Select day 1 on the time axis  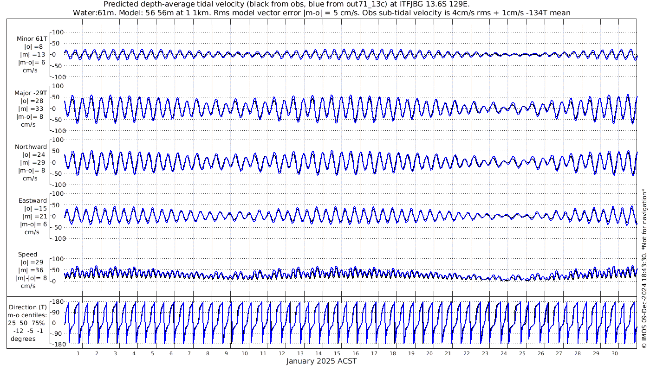[78, 353]
